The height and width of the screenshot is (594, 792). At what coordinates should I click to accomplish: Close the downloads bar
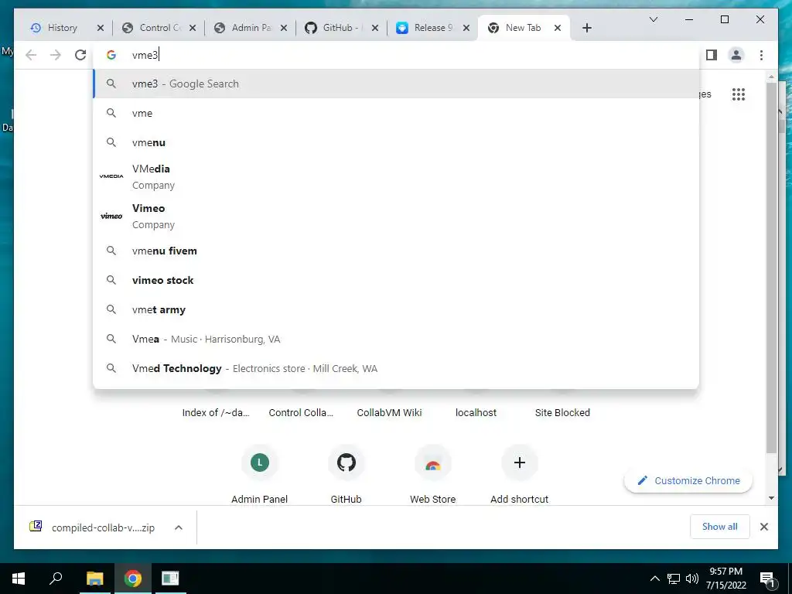pyautogui.click(x=763, y=527)
